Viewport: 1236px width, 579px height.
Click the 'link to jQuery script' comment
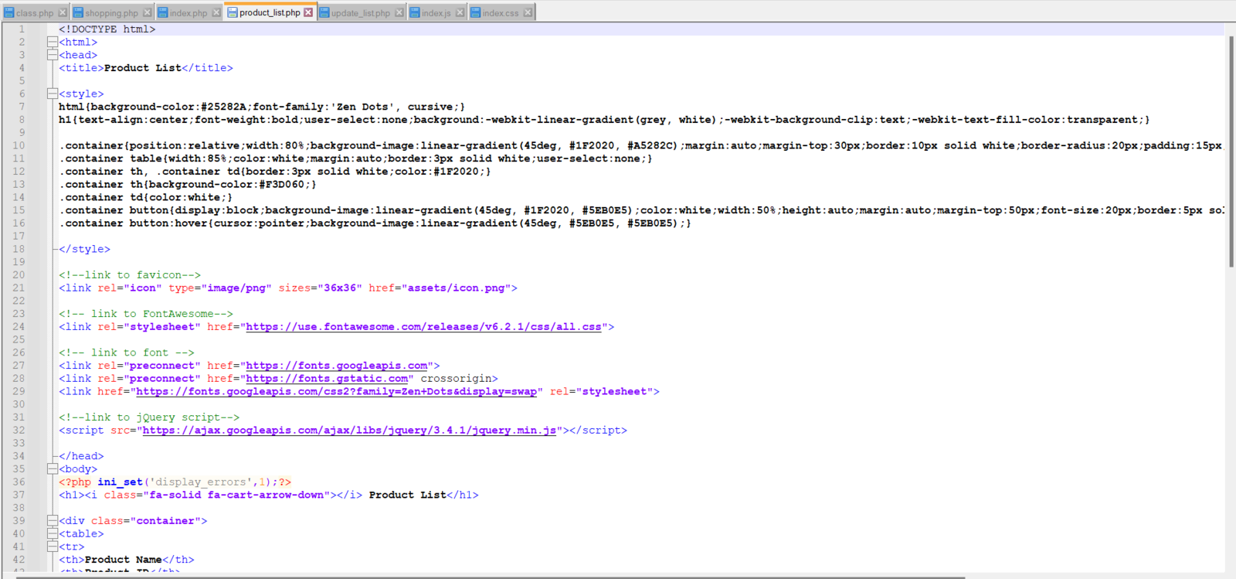(x=149, y=417)
